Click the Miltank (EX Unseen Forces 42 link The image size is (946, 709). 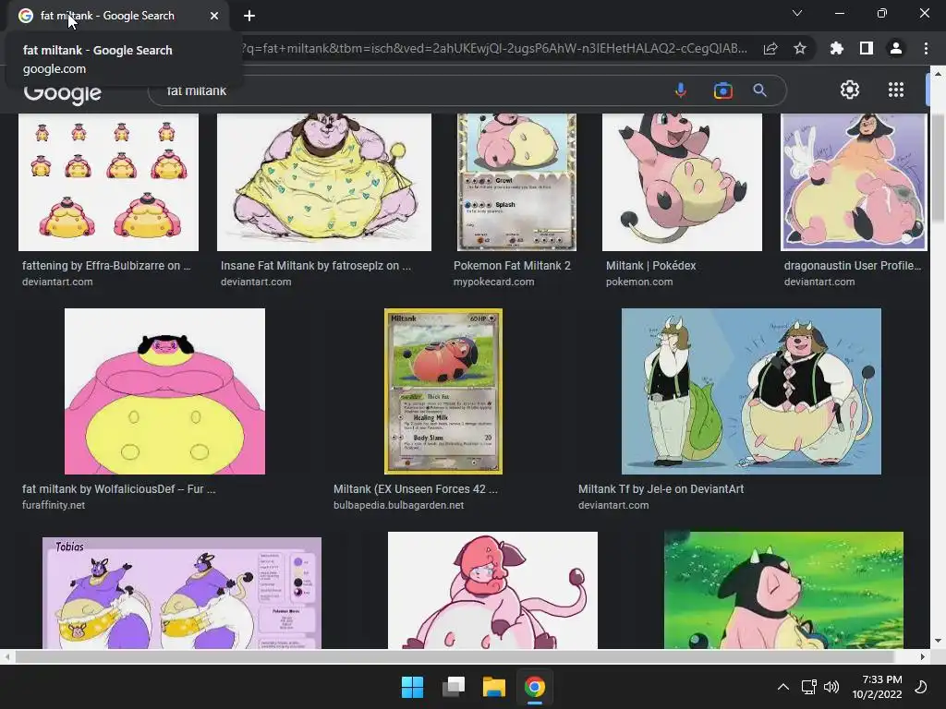(x=416, y=489)
